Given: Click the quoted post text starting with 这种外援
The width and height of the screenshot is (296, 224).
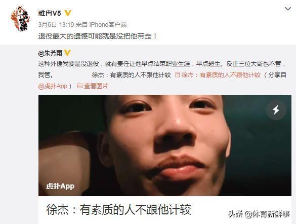Looking at the screenshot, I should [x=162, y=69].
